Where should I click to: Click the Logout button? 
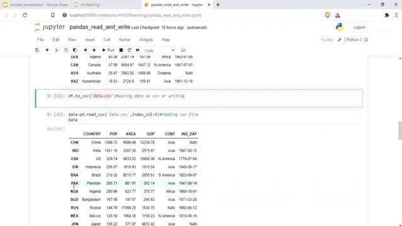pyautogui.click(x=359, y=27)
